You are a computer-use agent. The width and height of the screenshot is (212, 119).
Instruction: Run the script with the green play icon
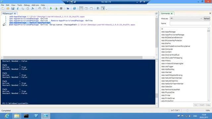point(51,9)
